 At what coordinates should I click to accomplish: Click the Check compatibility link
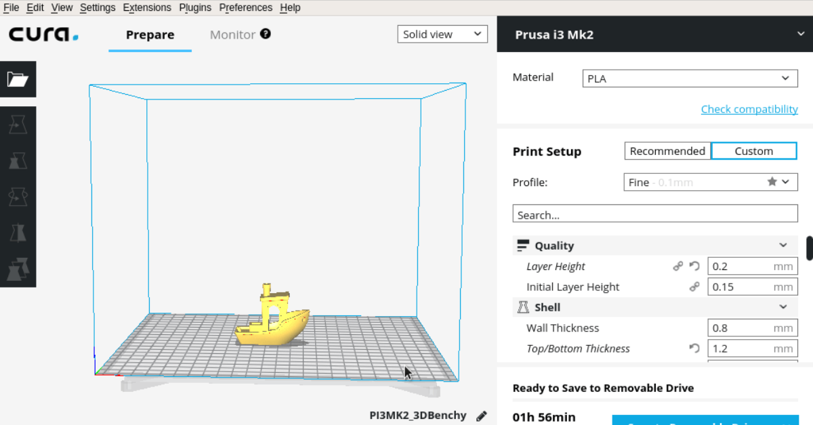pyautogui.click(x=749, y=109)
